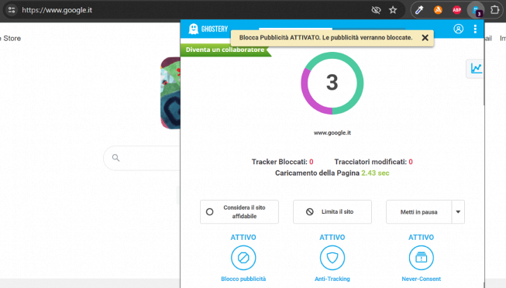The width and height of the screenshot is (506, 288).
Task: Bookmark this page with the star icon
Action: [393, 10]
